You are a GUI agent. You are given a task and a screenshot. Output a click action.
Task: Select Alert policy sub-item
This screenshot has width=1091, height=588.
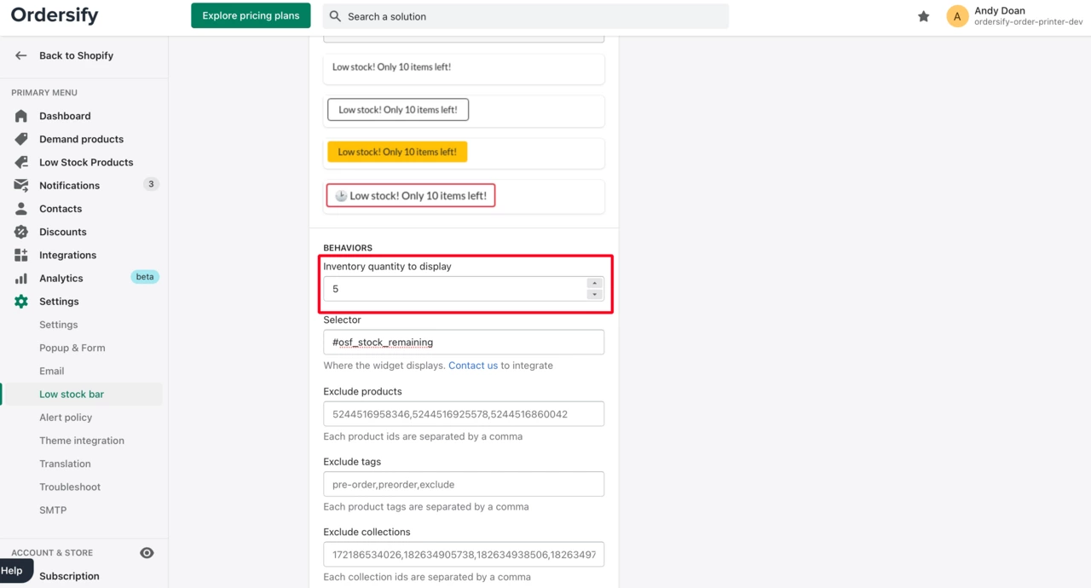(x=66, y=418)
